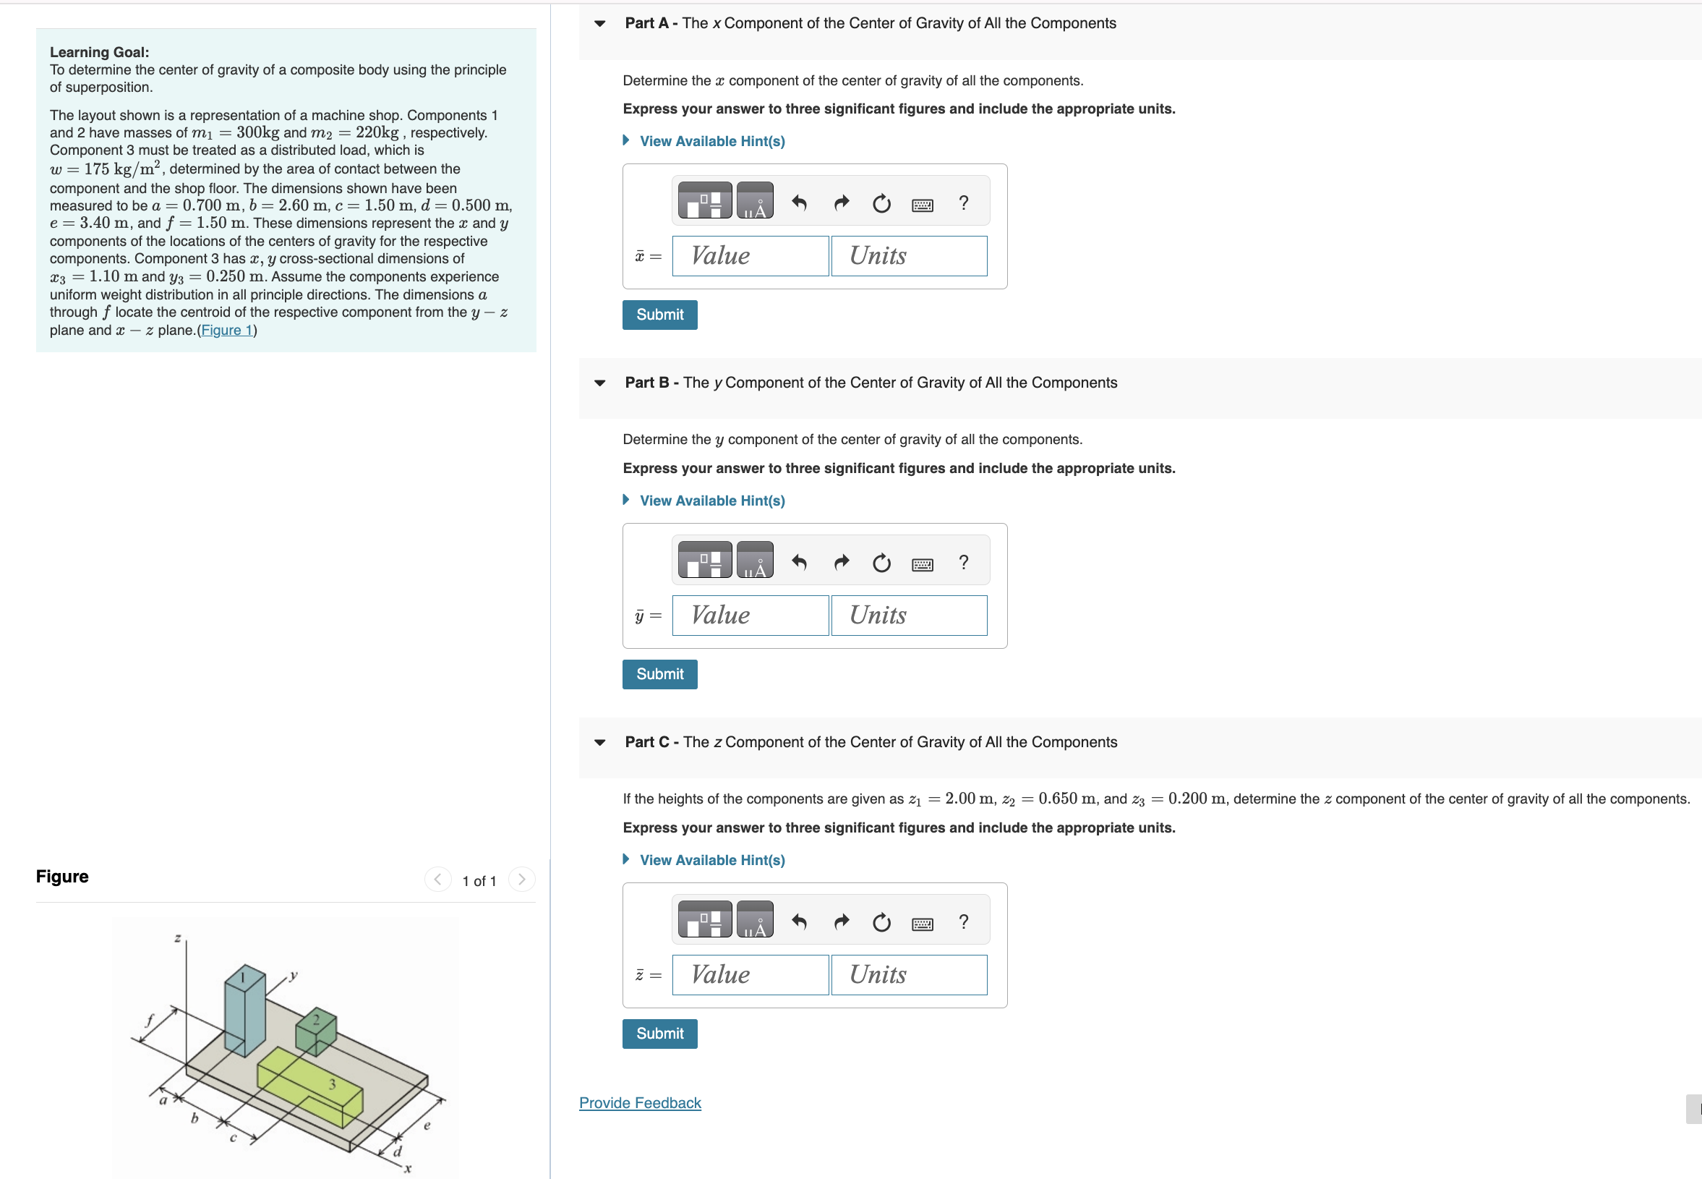Image resolution: width=1702 pixels, height=1179 pixels.
Task: Open the Greek symbols button in Part A
Action: [x=755, y=201]
